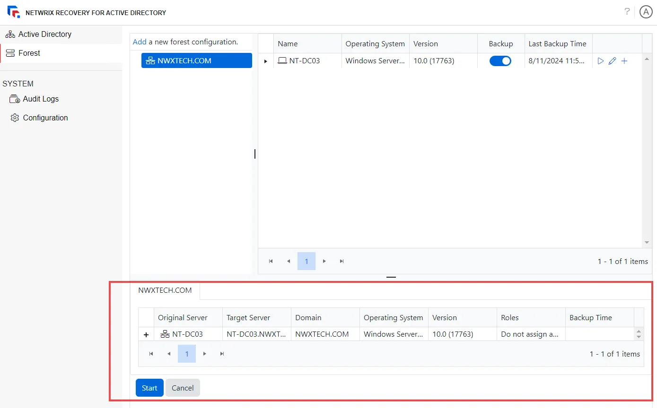Select Target Server cell NT-DC03.NWXT...
This screenshot has height=408, width=657.
coord(256,334)
